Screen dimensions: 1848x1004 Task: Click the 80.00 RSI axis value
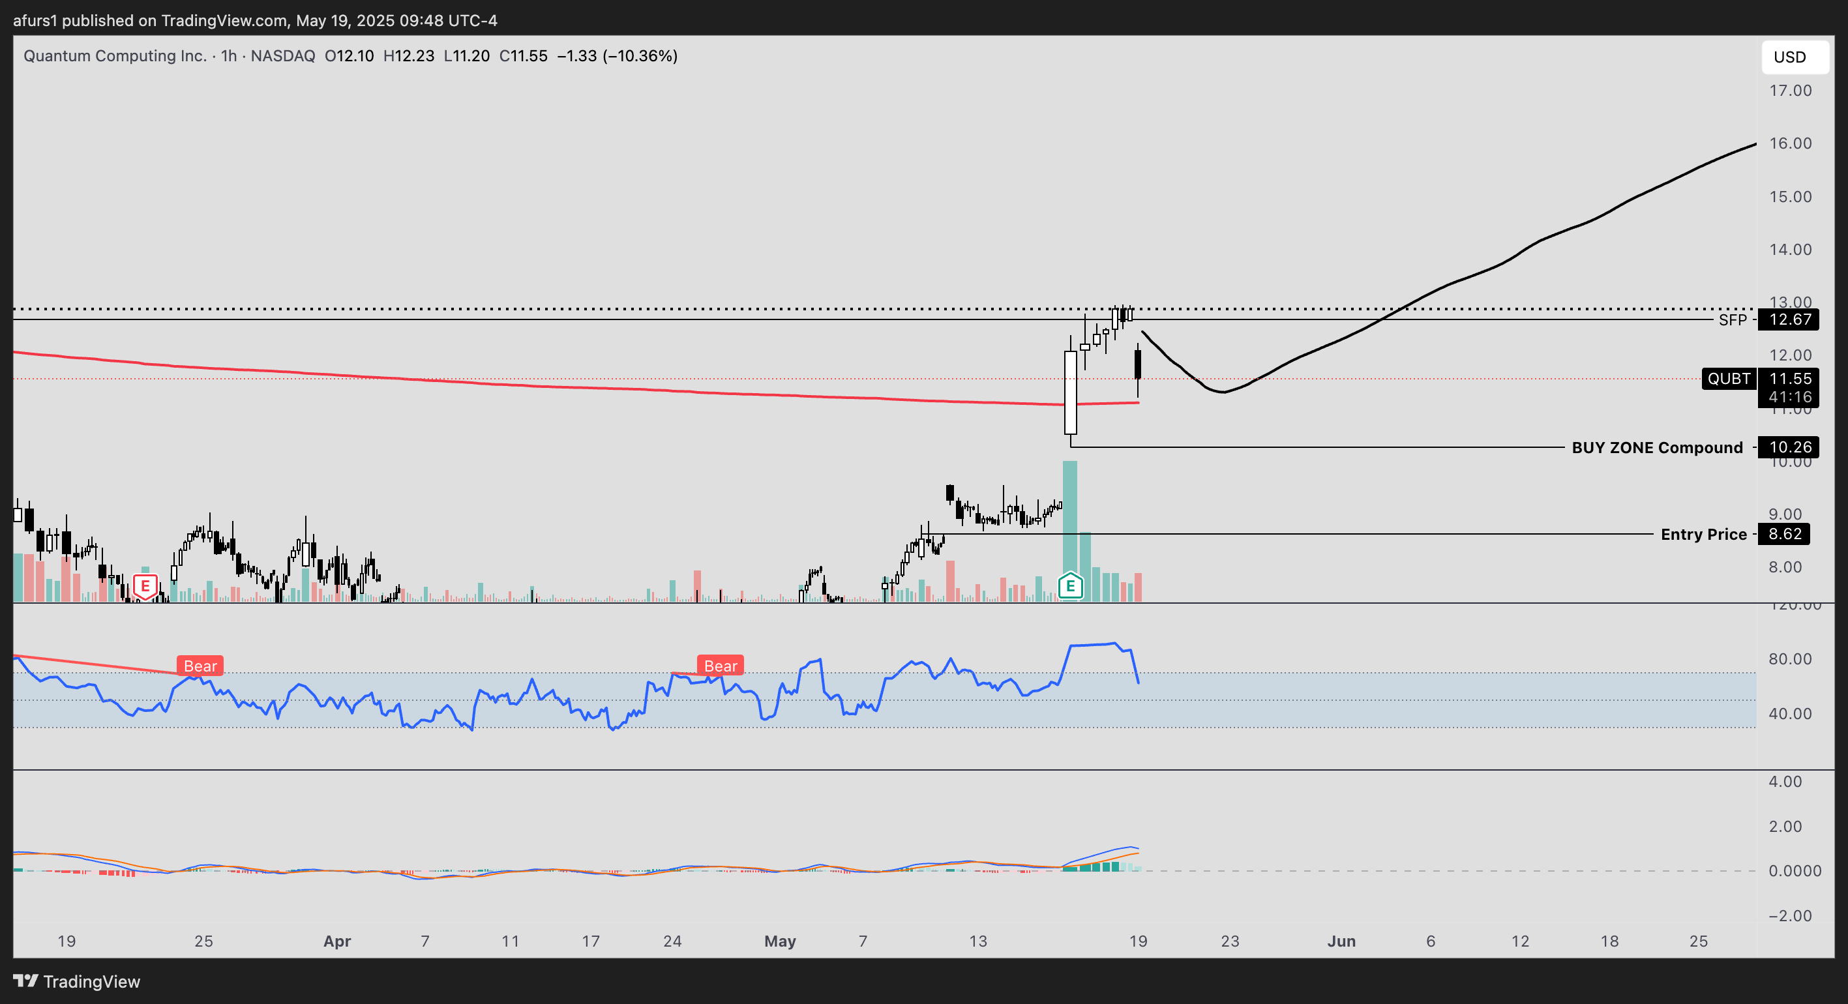tap(1790, 659)
